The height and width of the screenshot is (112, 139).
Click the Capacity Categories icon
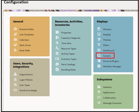click(x=57, y=38)
